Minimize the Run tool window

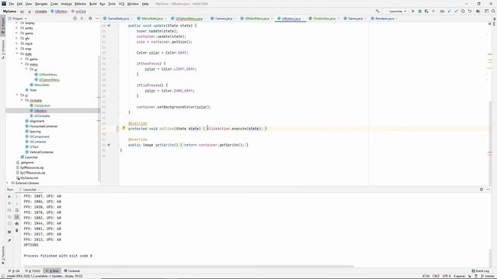pos(488,189)
